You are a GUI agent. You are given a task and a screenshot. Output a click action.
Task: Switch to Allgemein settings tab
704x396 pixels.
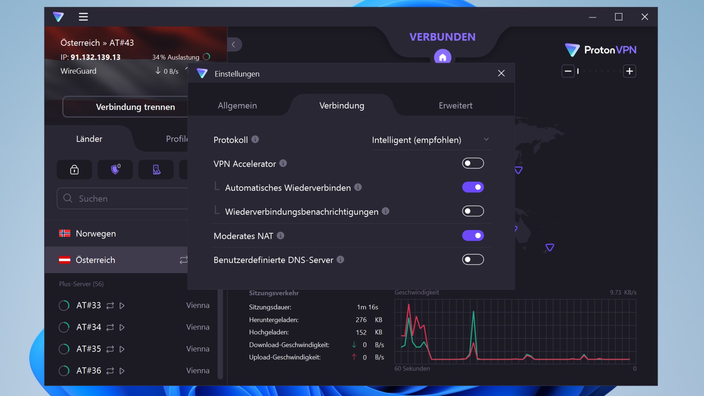(237, 106)
